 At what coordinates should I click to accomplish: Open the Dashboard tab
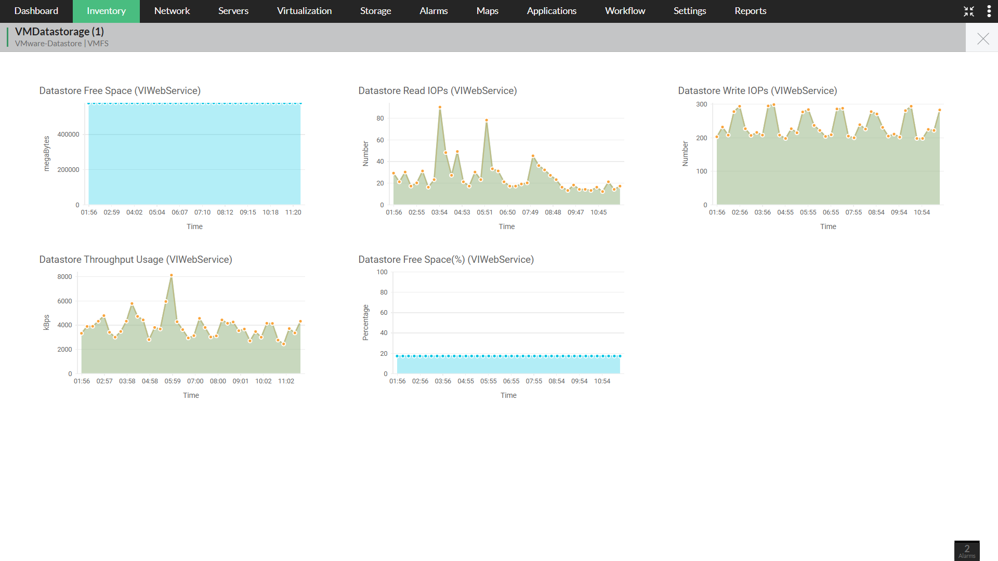(36, 11)
